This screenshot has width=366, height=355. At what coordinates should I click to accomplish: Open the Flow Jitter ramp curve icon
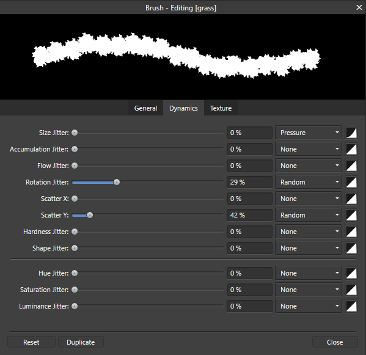[x=351, y=166]
